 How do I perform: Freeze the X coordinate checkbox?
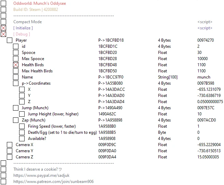tap(22, 89)
